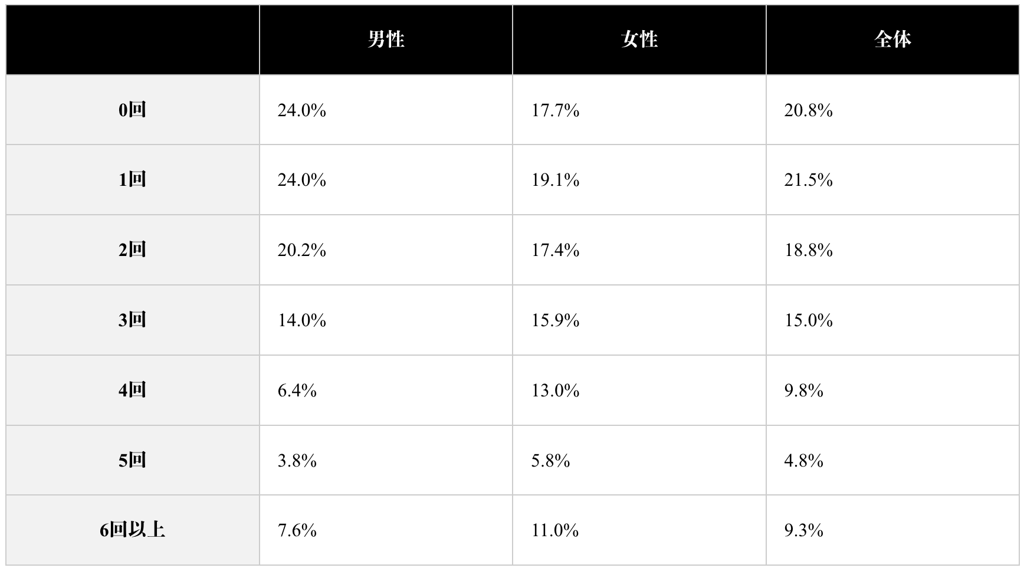
Task: Select the 20.2% cell under 男性
Action: [301, 250]
